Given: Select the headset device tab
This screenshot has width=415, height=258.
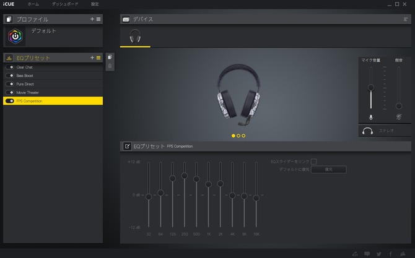Looking at the screenshot, I should coord(135,37).
